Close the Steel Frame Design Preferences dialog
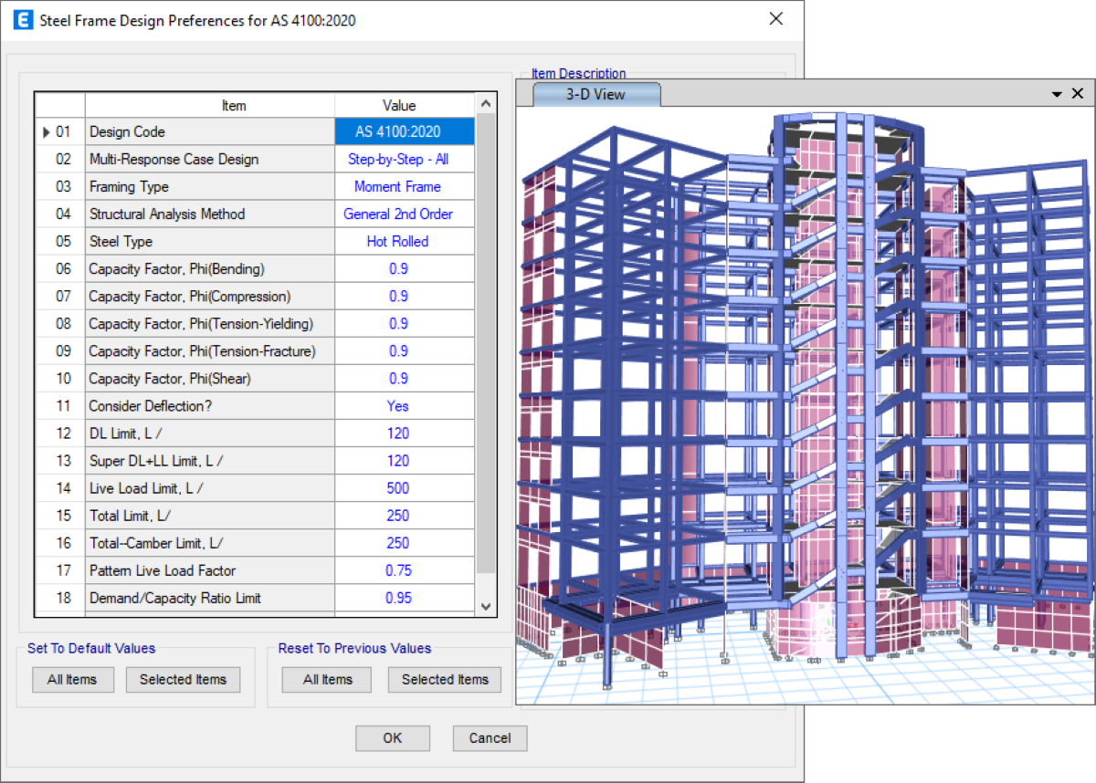 776,19
